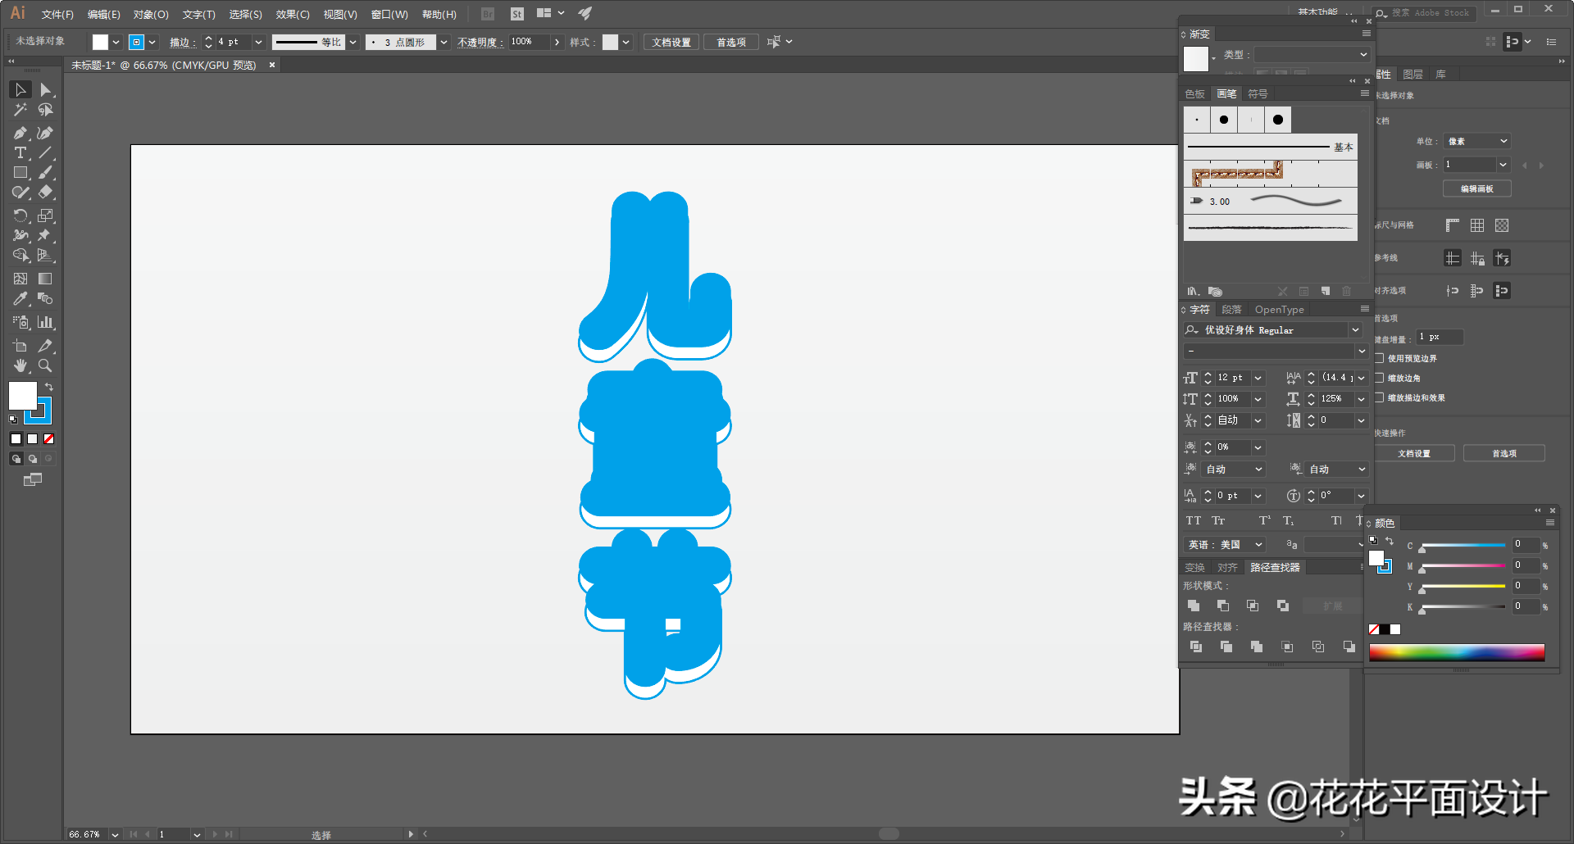Open the 效果(C) menu
The height and width of the screenshot is (844, 1574).
292,14
